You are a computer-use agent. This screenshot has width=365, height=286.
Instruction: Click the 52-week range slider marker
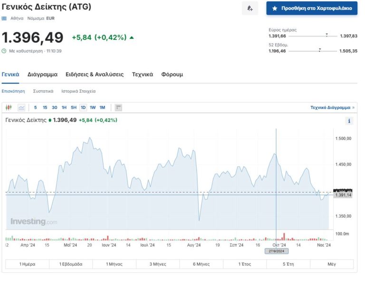click(319, 49)
